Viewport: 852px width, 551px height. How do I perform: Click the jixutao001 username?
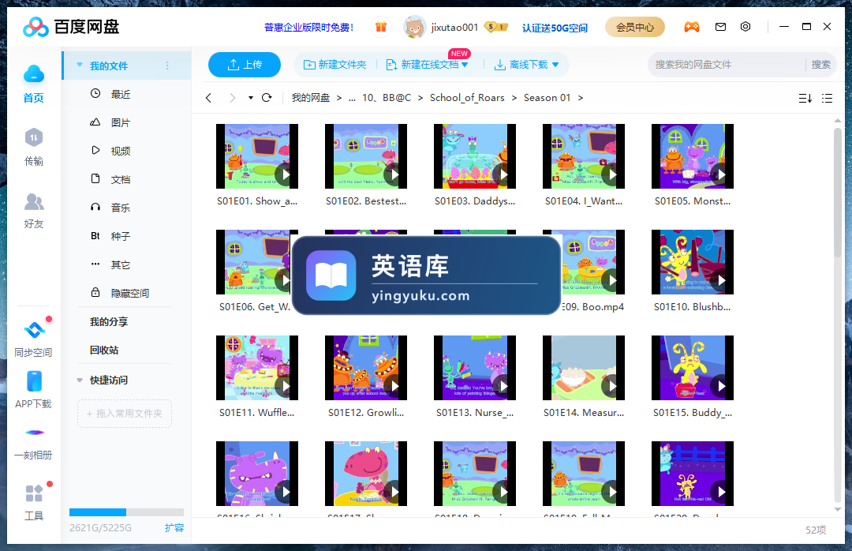click(455, 27)
